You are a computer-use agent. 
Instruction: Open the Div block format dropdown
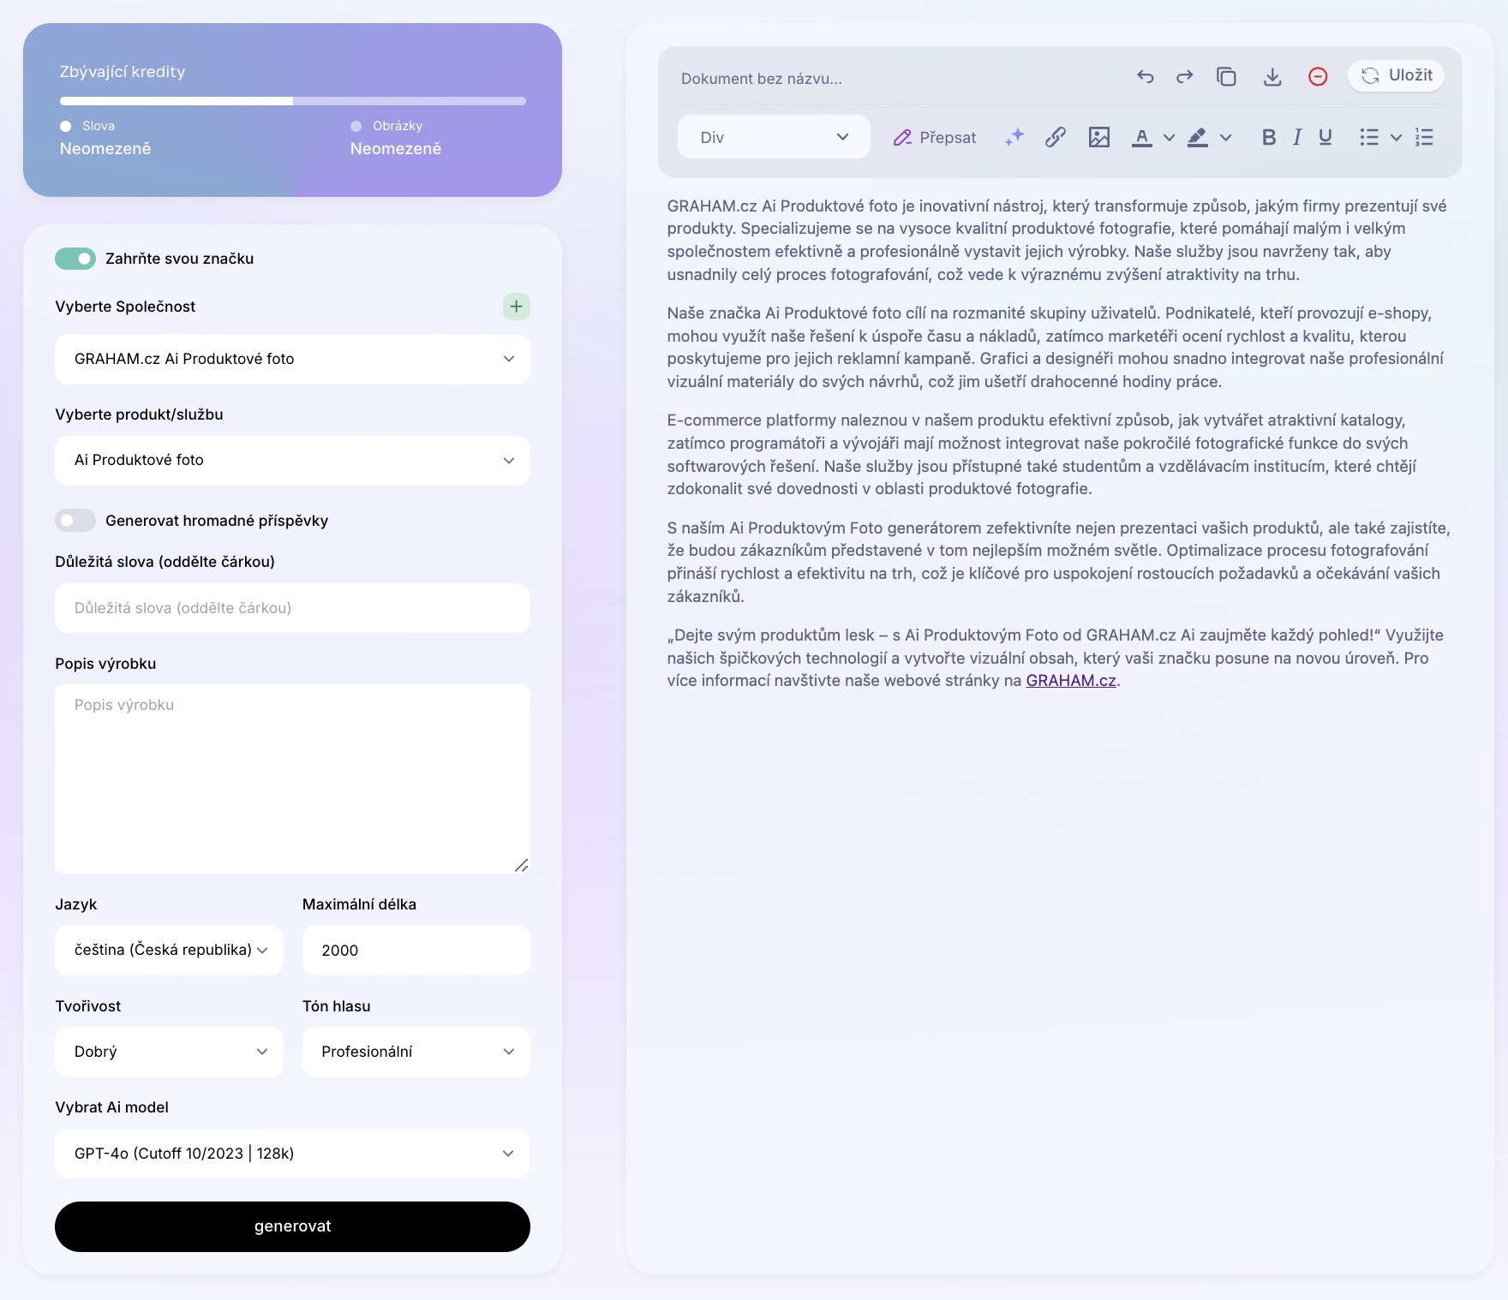click(774, 137)
